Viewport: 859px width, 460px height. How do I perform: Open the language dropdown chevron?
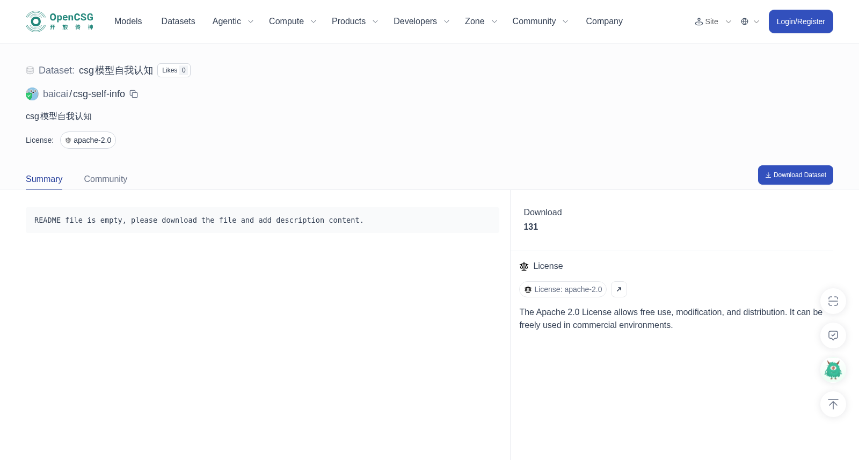tap(756, 21)
